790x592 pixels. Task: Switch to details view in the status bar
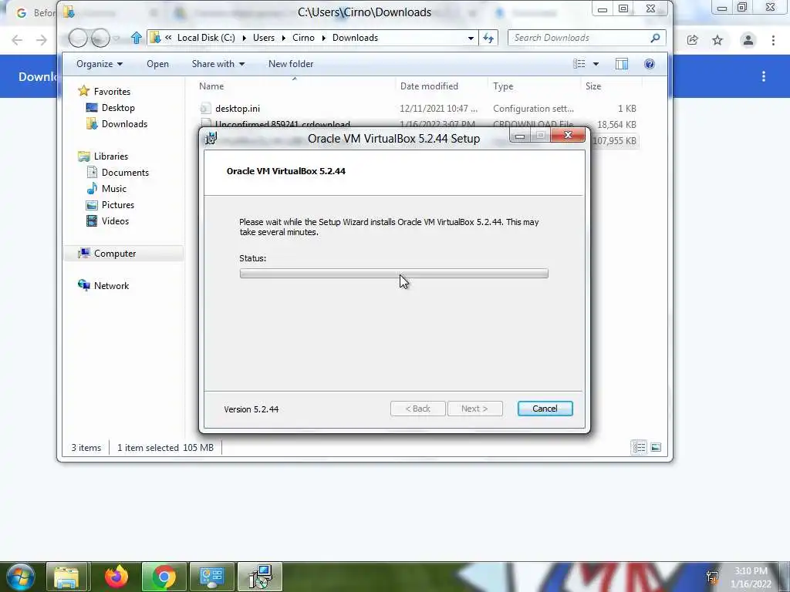click(x=639, y=447)
